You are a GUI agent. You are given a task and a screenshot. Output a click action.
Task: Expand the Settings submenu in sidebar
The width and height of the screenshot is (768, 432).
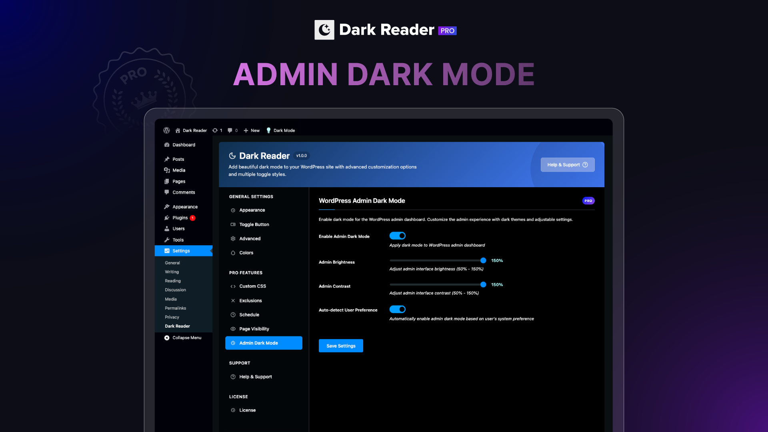pyautogui.click(x=180, y=250)
